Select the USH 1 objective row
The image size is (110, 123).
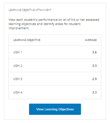(55, 52)
